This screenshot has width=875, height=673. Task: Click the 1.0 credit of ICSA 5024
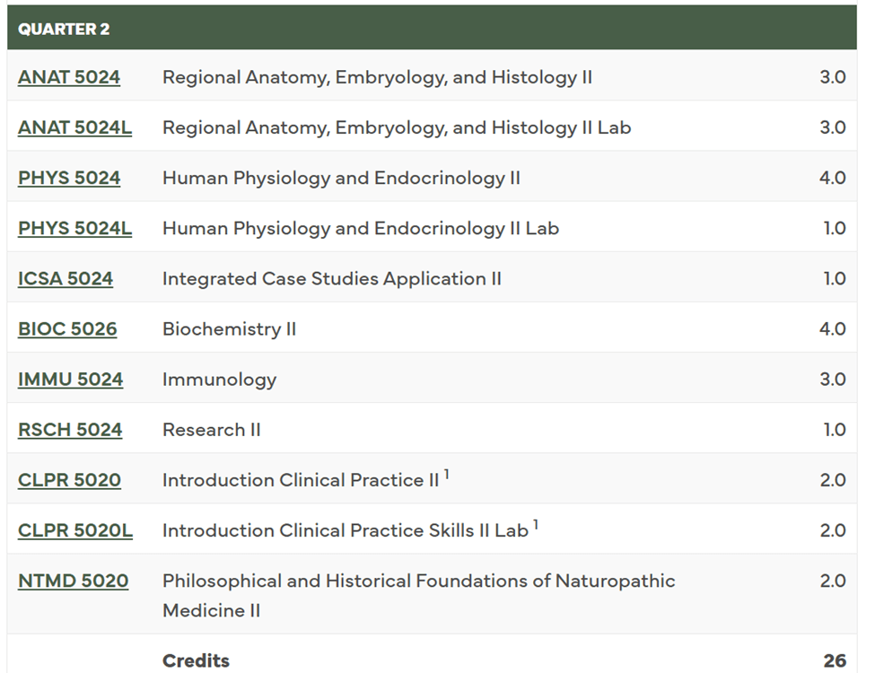(x=835, y=278)
